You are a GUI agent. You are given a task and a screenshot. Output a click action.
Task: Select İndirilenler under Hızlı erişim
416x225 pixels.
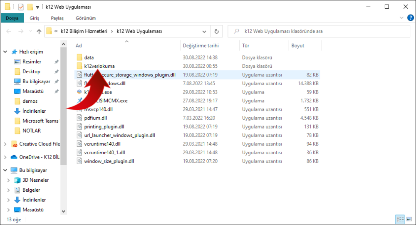pyautogui.click(x=34, y=111)
